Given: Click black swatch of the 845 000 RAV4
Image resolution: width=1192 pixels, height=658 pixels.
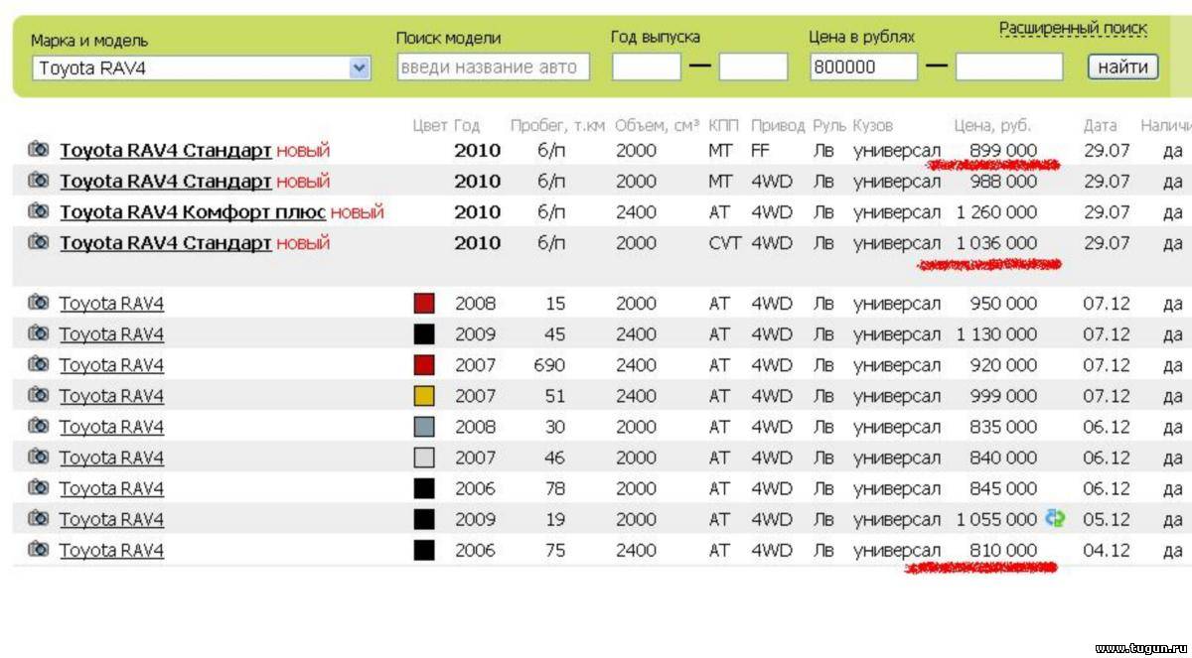Looking at the screenshot, I should 424,488.
